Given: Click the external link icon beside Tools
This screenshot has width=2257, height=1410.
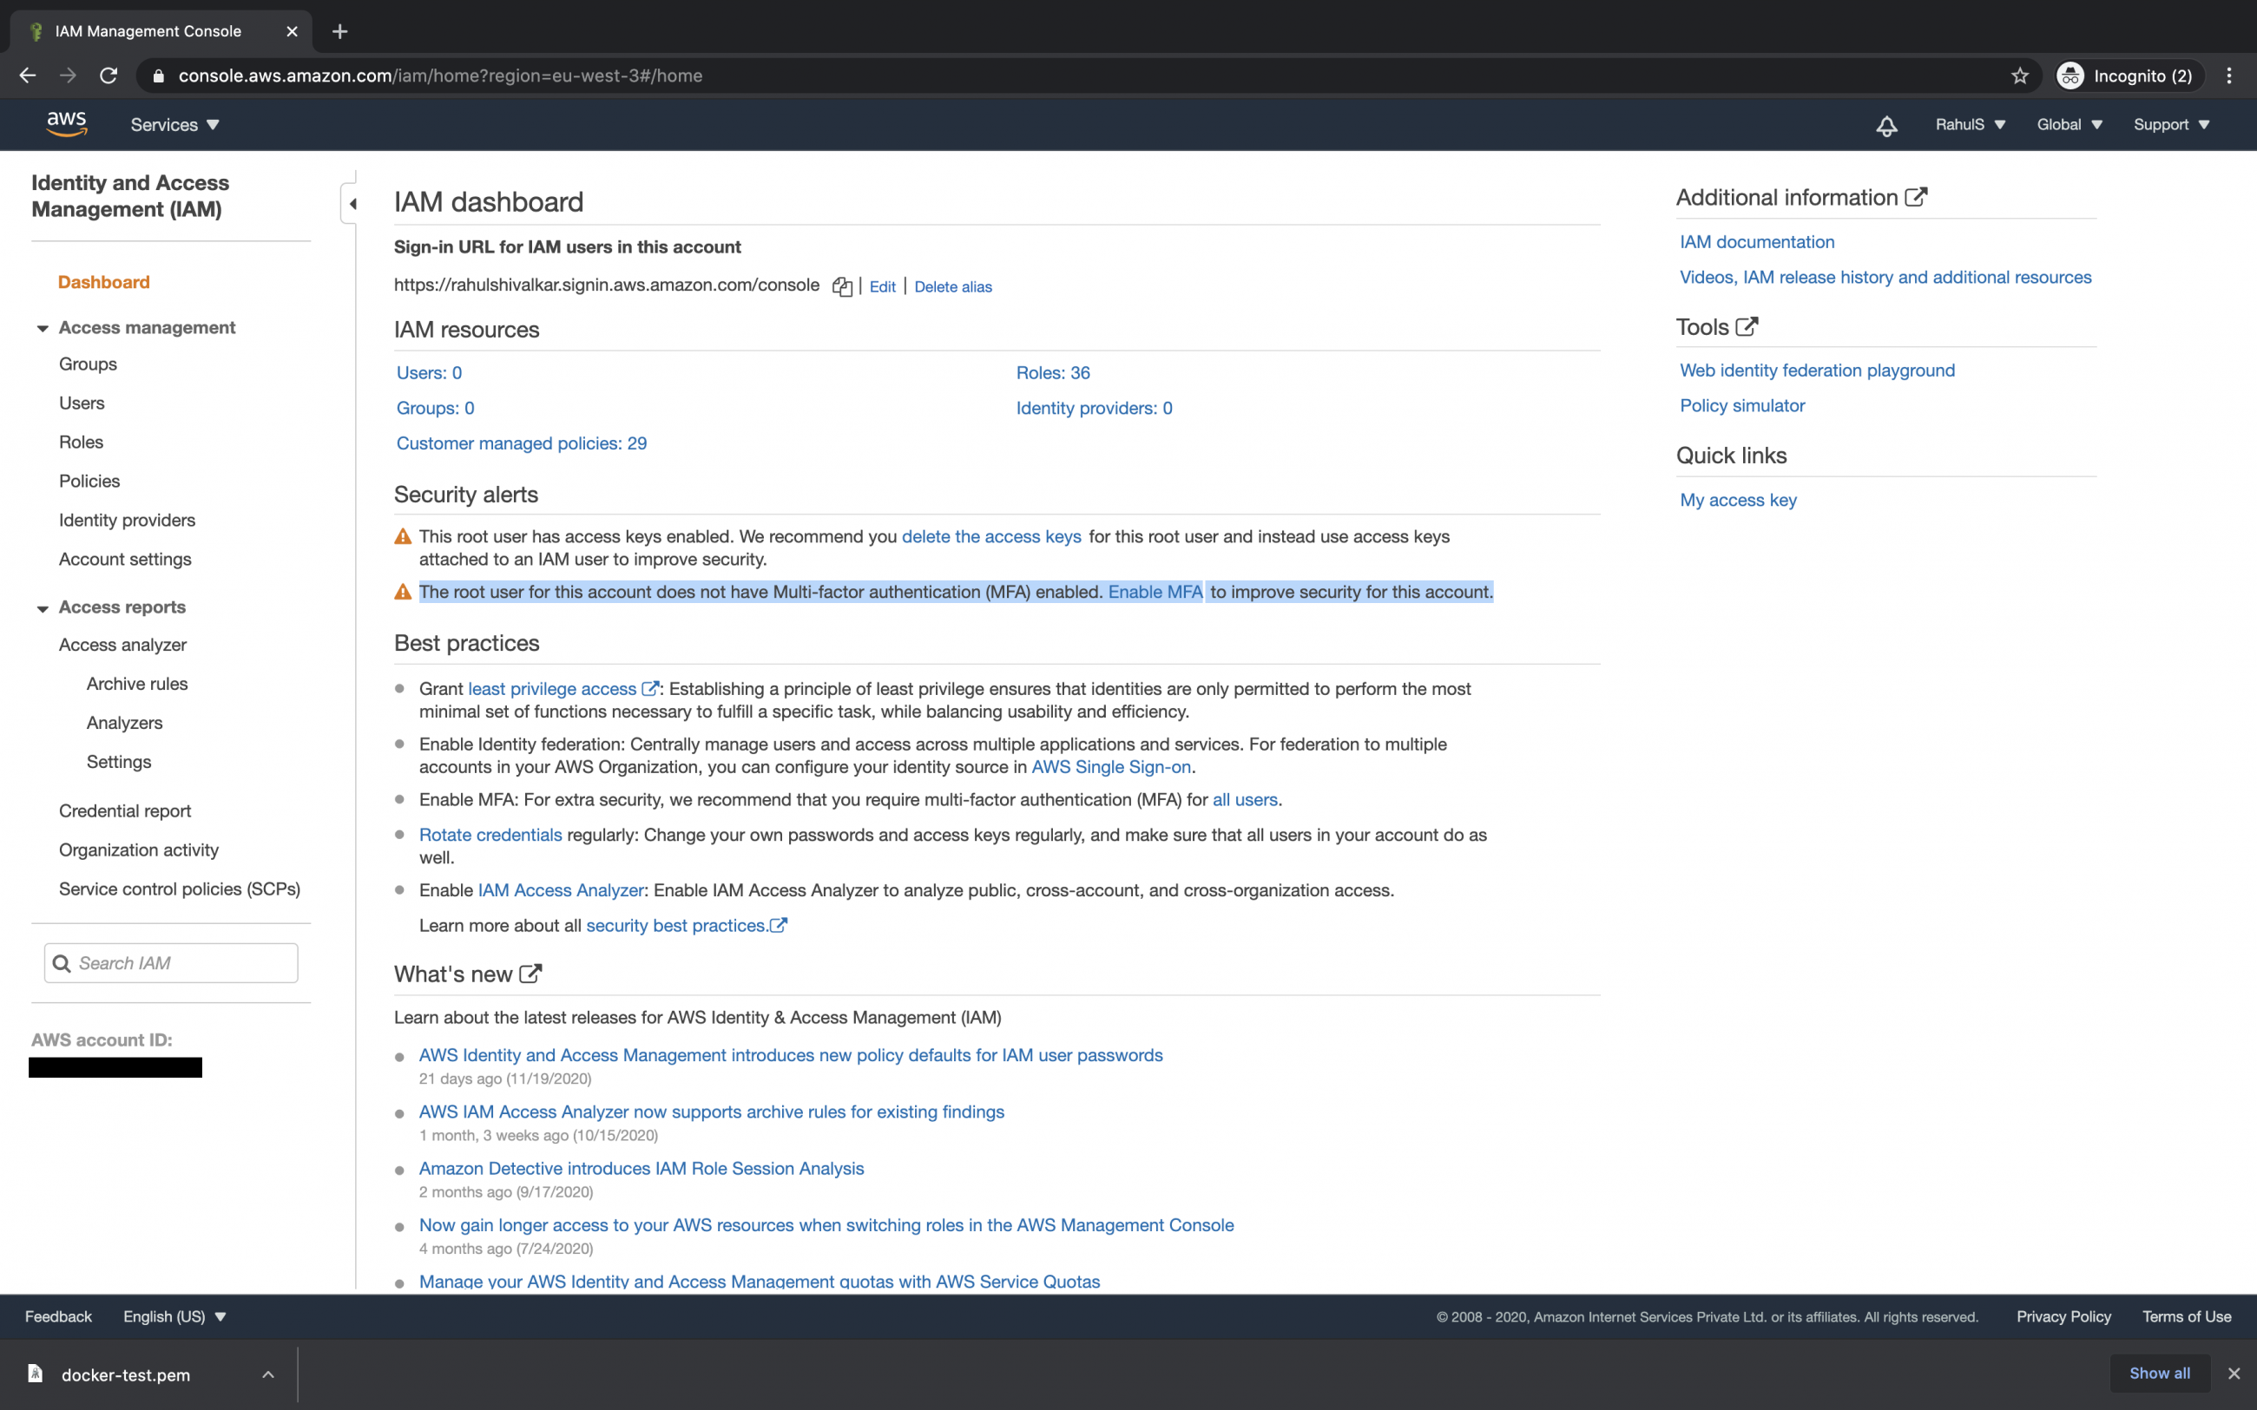Looking at the screenshot, I should point(1747,326).
